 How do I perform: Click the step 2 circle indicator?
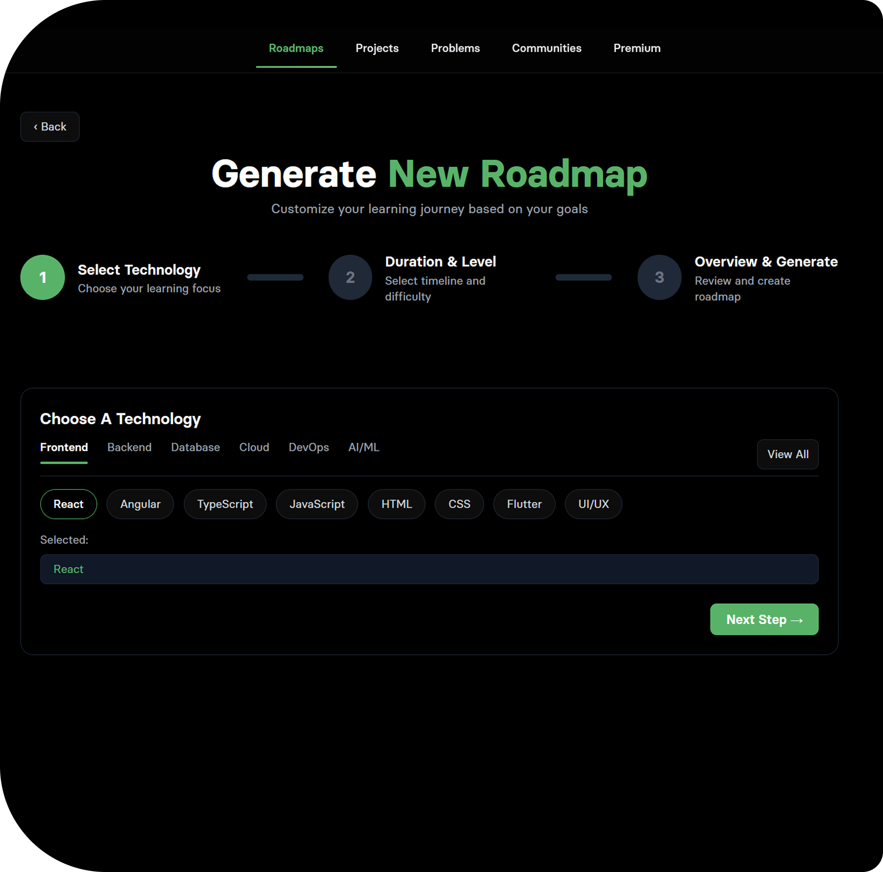pos(350,277)
